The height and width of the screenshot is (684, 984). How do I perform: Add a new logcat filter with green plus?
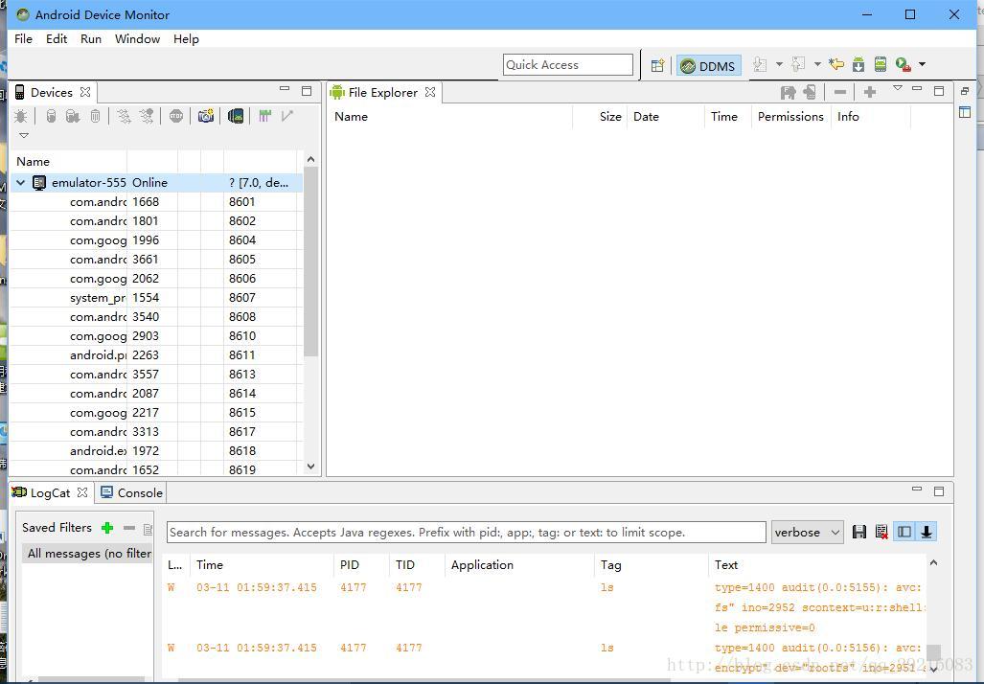click(107, 528)
